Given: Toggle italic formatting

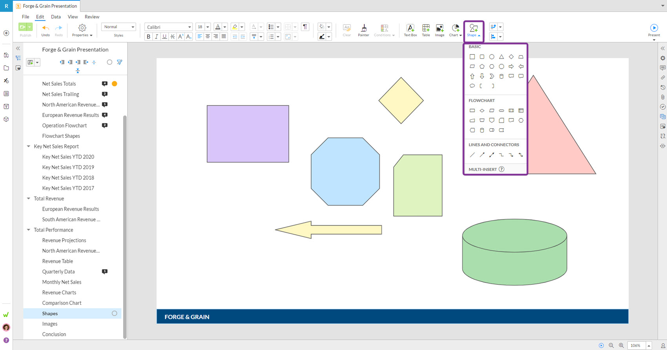Looking at the screenshot, I should pyautogui.click(x=156, y=36).
